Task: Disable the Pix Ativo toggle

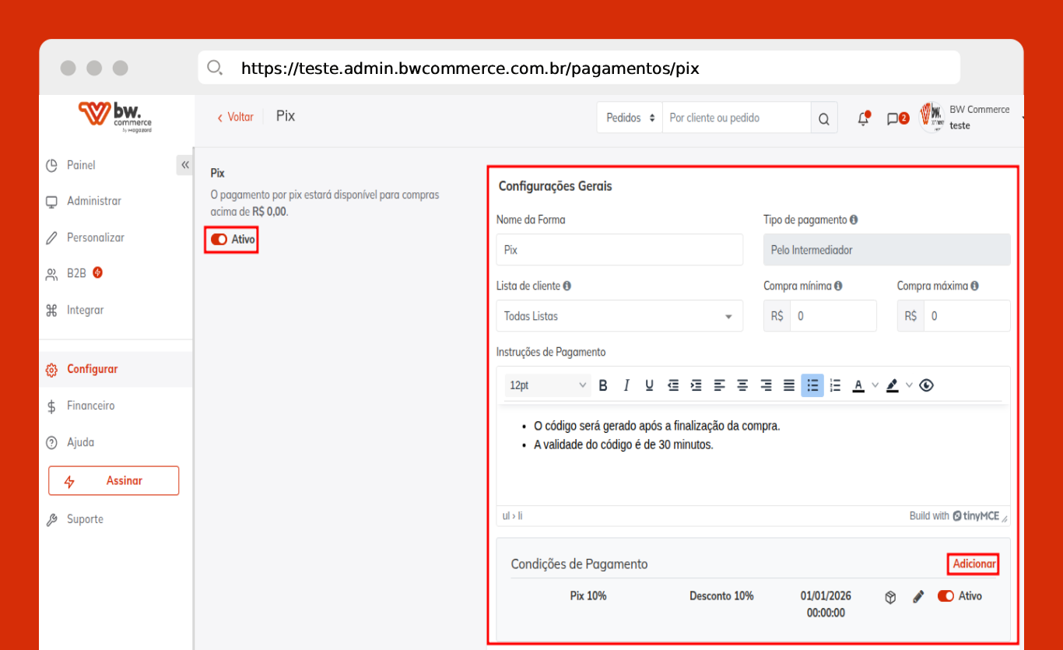Action: pyautogui.click(x=219, y=240)
